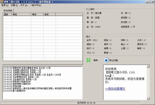Screen dimensions: 155x105
Task: Click statistic 经验:6
Action: point(108,40)
